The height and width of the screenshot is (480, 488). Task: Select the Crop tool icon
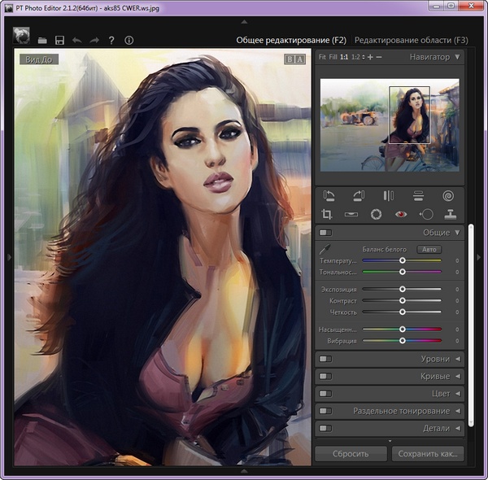click(328, 214)
